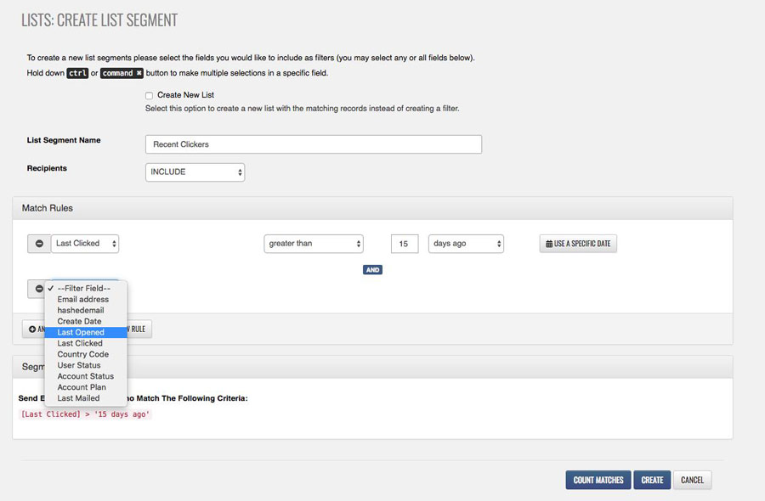This screenshot has height=501, width=765.
Task: Click the Create button
Action: point(652,480)
